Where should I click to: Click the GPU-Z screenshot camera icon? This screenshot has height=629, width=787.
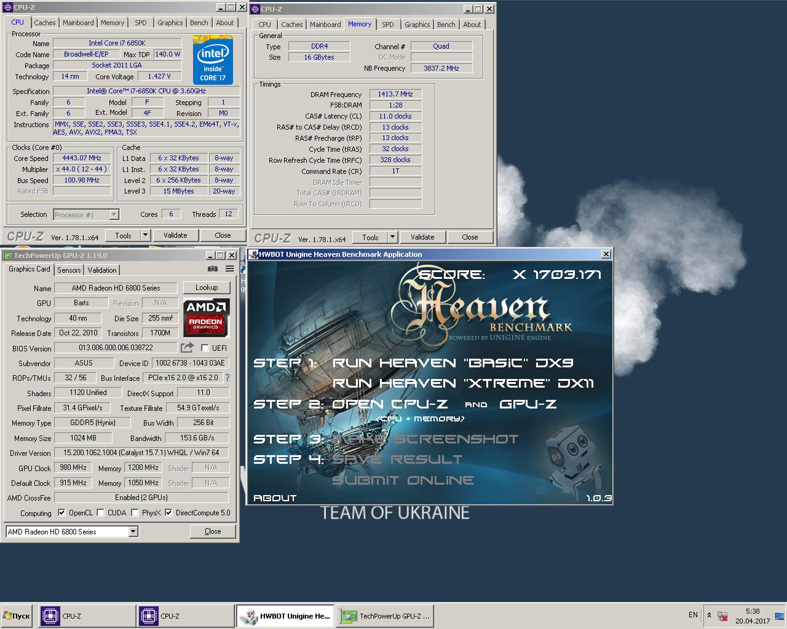pyautogui.click(x=213, y=268)
